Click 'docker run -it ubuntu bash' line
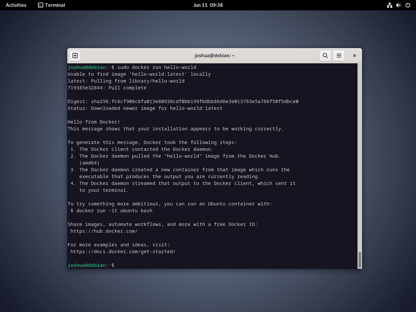Image resolution: width=416 pixels, height=312 pixels. pos(111,211)
